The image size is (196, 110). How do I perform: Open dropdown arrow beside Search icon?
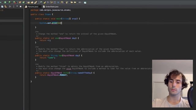[38, 2]
